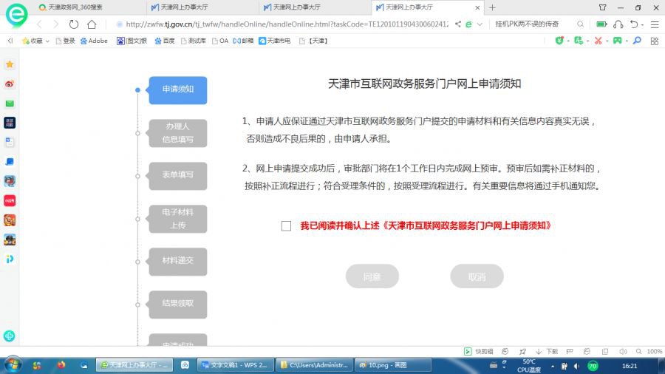Click the 下载 download icon in status bar
Screen dimensions: 665x374
click(548, 352)
